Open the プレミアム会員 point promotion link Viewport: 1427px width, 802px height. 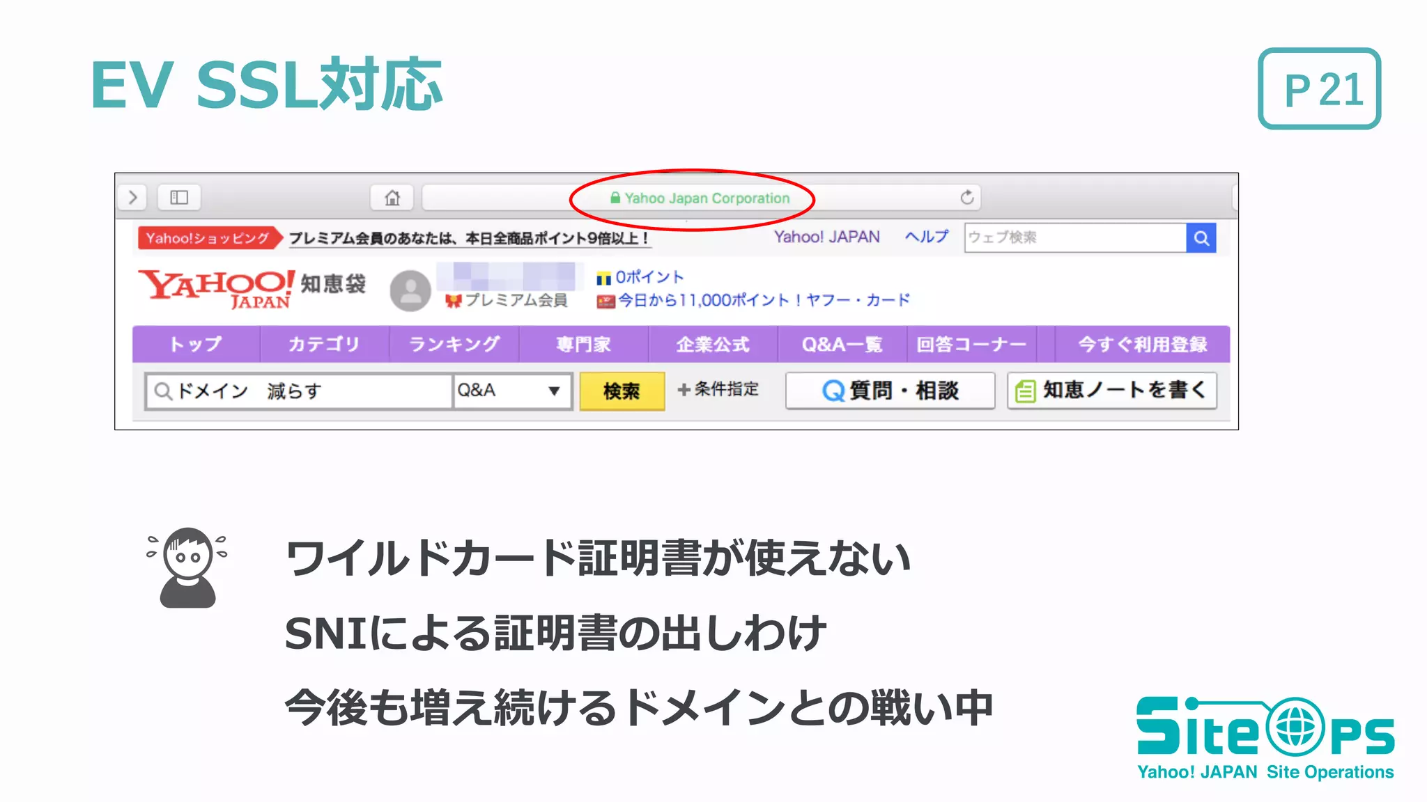click(469, 238)
